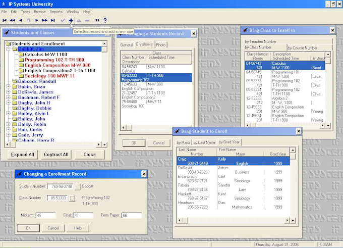
Task: Expand the Bagby, John H node
Action: click(x=8, y=103)
